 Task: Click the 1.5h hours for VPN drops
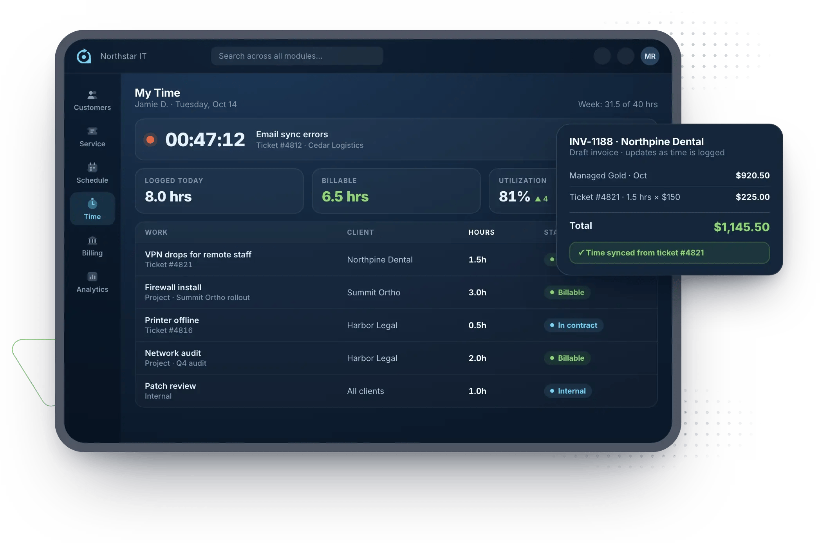pyautogui.click(x=477, y=260)
